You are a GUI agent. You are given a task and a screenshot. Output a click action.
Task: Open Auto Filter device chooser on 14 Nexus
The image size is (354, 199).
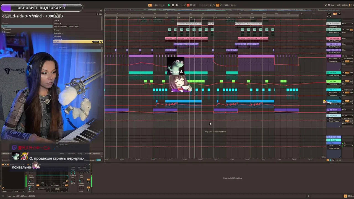[334, 59]
